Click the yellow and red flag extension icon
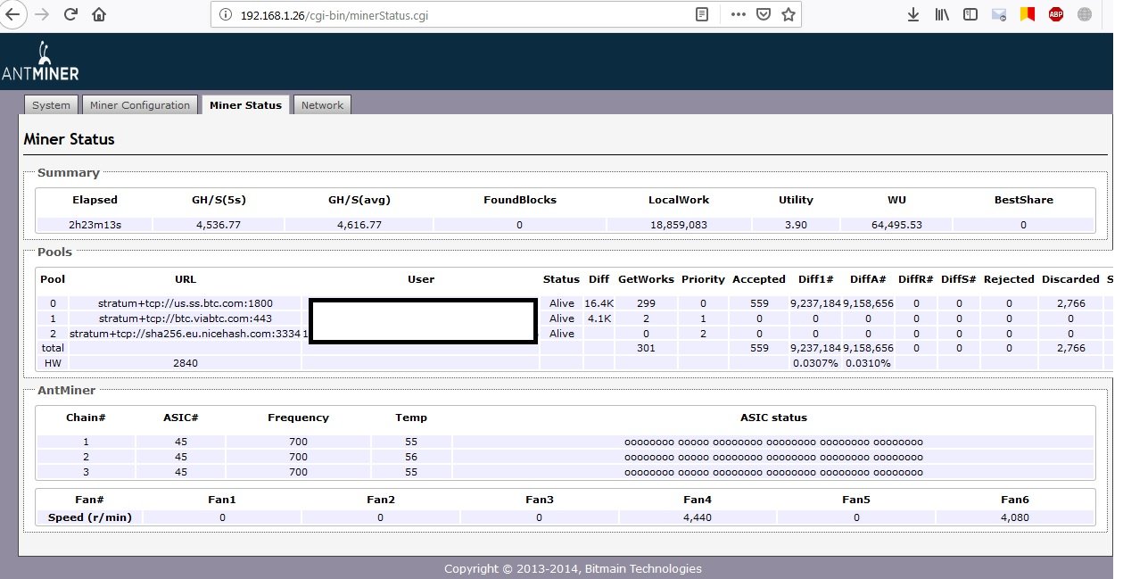 coord(1028,14)
